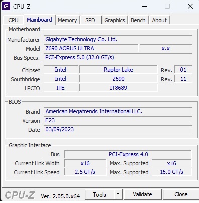This screenshot has height=203, width=199.
Task: Click the LPCIO vendor ITE field
Action: point(61,88)
